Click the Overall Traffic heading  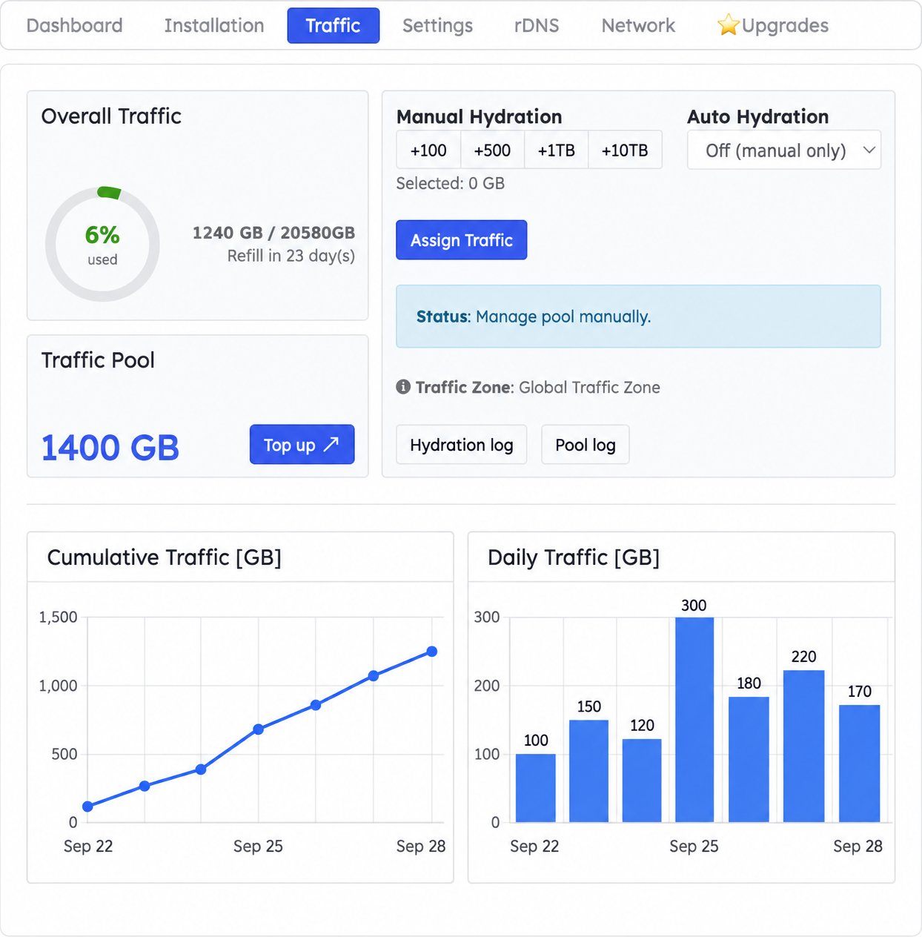click(111, 116)
